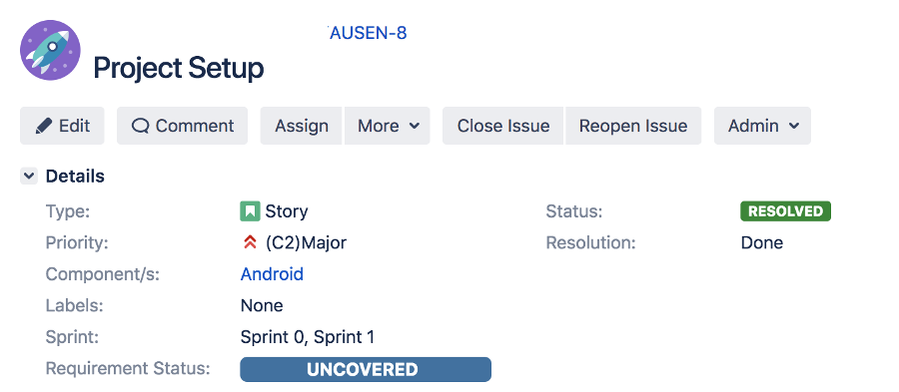This screenshot has width=899, height=392.
Task: Open the Admin dropdown menu
Action: pyautogui.click(x=762, y=126)
